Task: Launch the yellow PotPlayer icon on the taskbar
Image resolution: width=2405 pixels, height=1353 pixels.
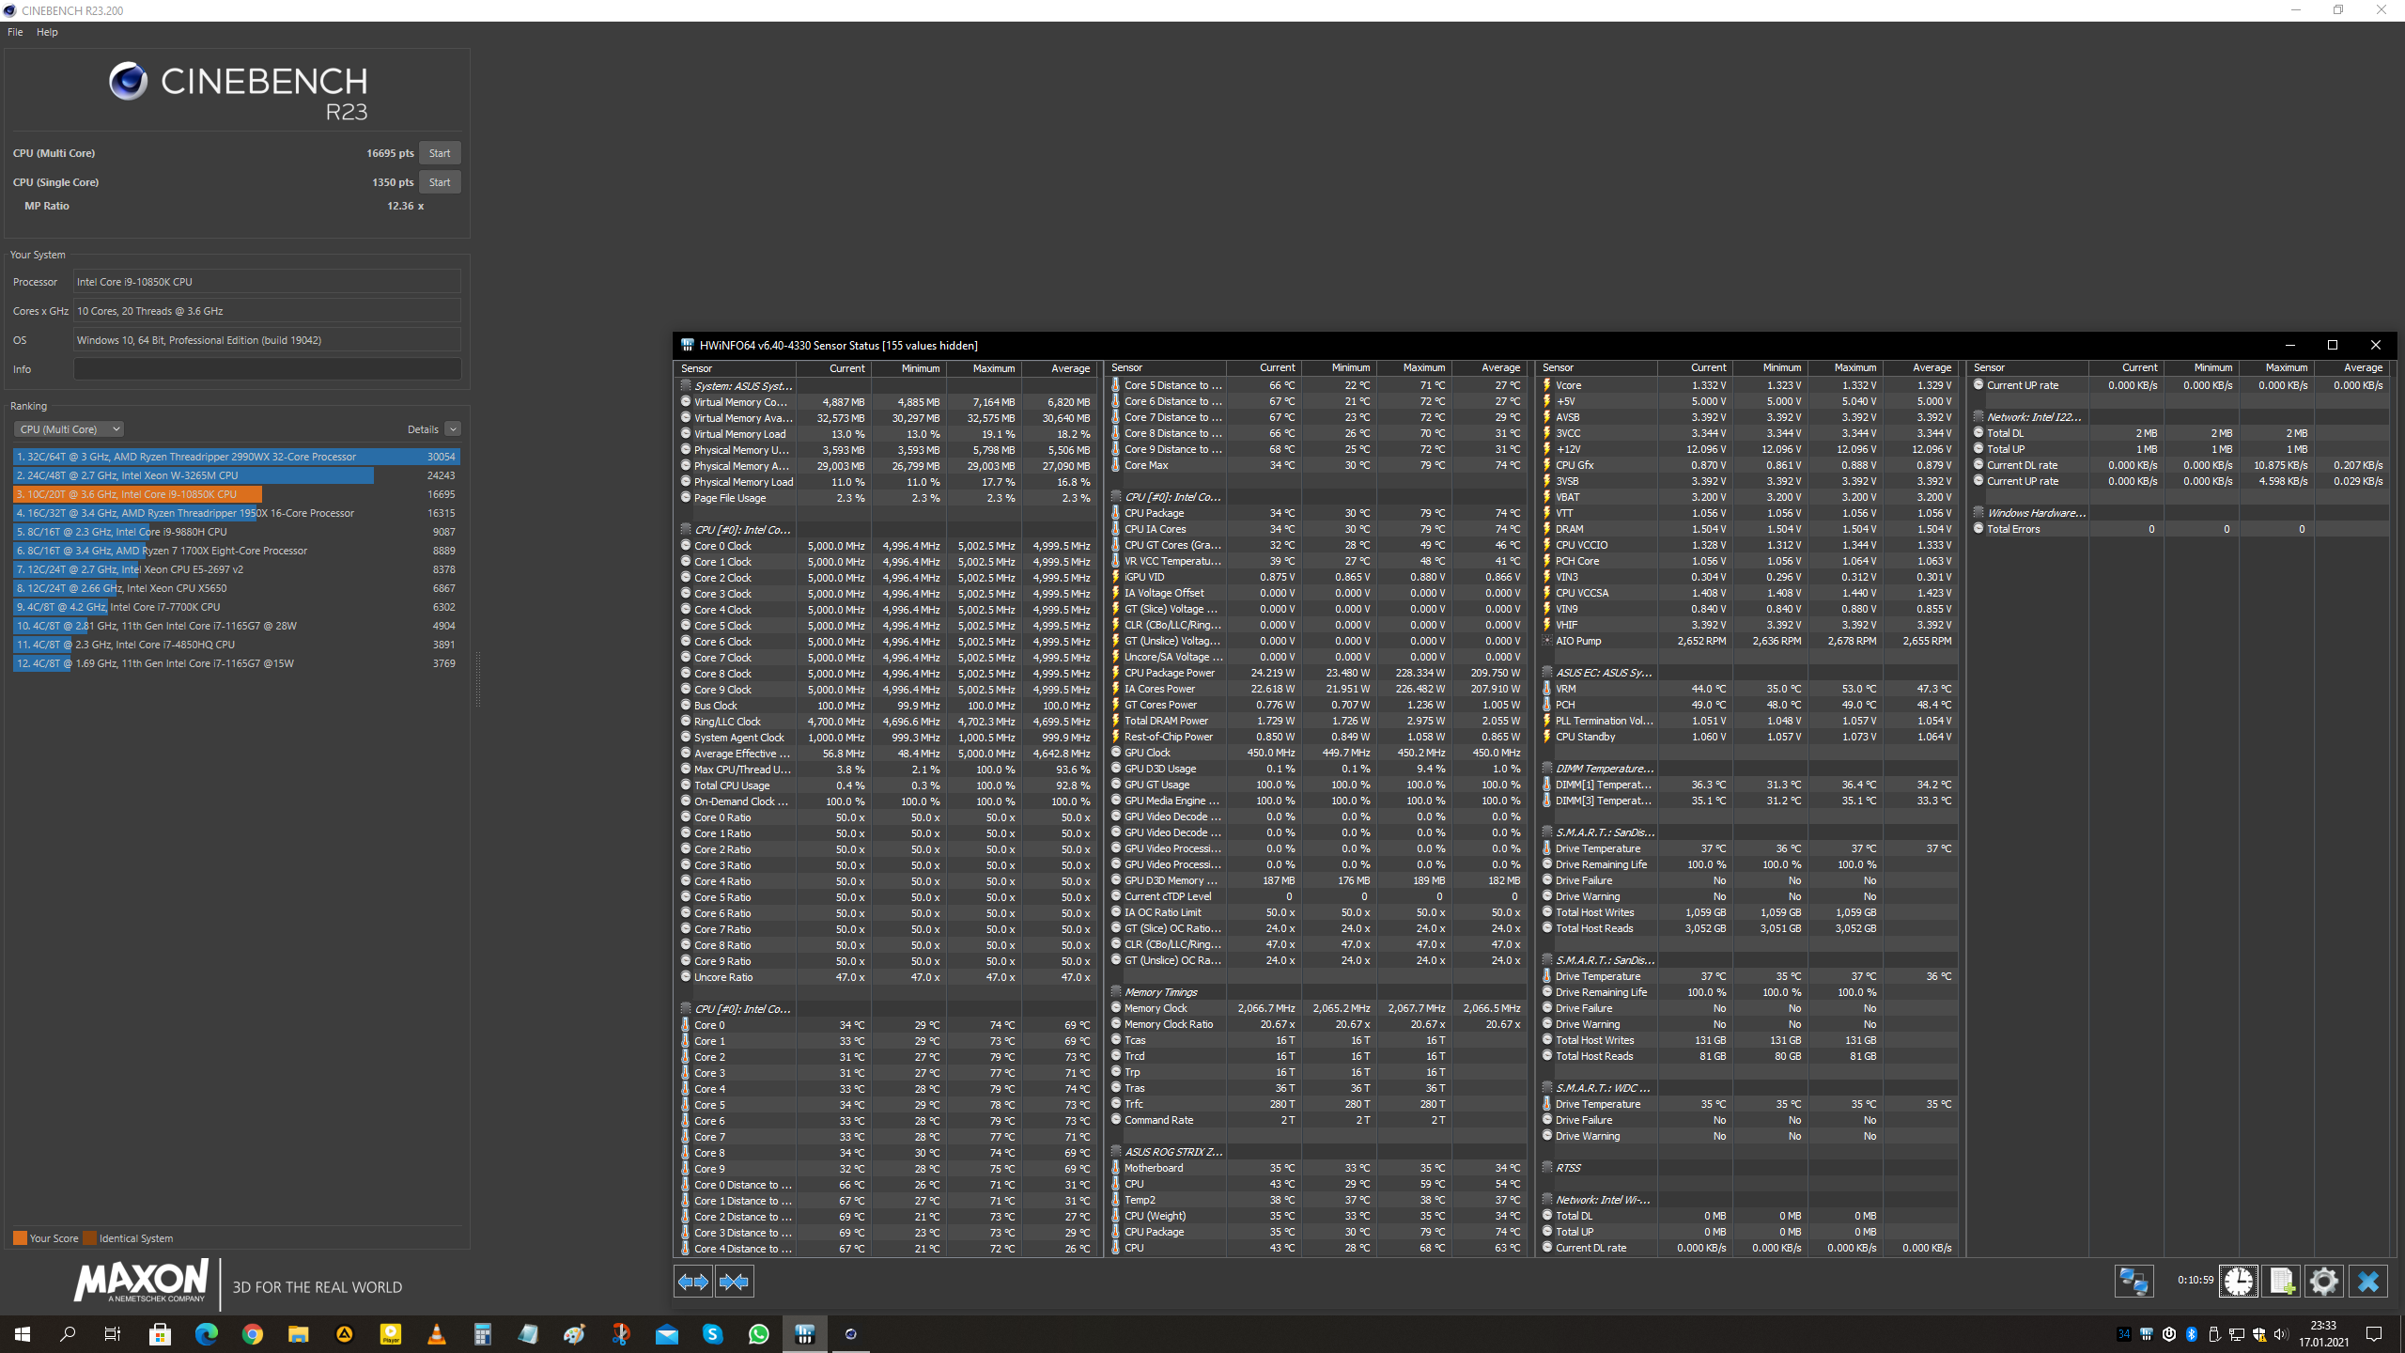Action: (x=390, y=1334)
